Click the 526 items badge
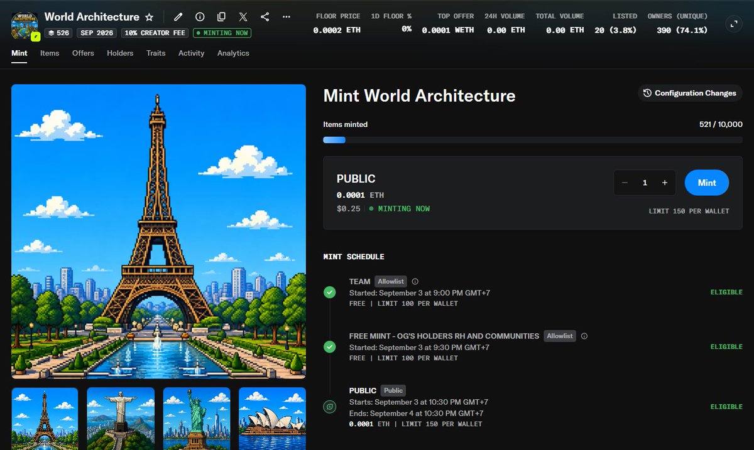This screenshot has width=754, height=450. coord(58,33)
